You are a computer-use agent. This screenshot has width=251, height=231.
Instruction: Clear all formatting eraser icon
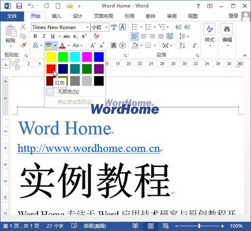(x=96, y=36)
